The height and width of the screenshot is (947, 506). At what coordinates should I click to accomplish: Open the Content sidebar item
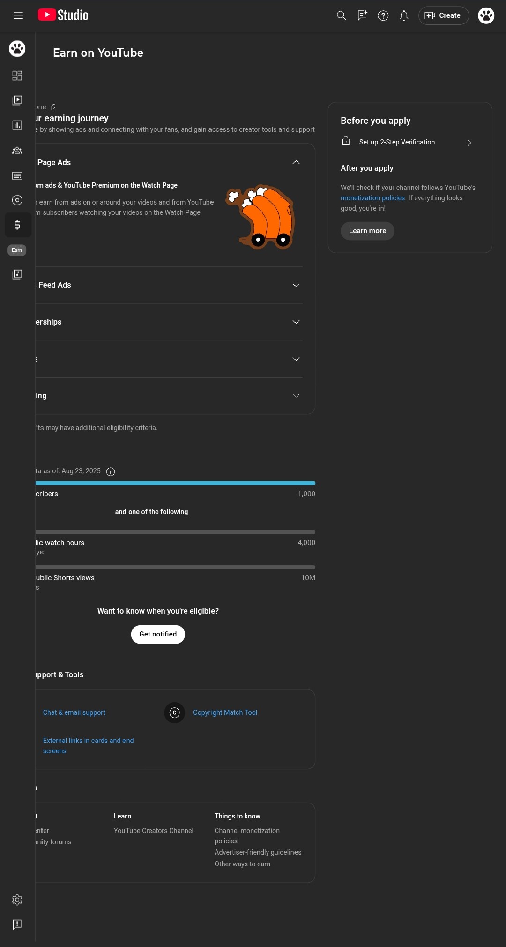(x=17, y=100)
